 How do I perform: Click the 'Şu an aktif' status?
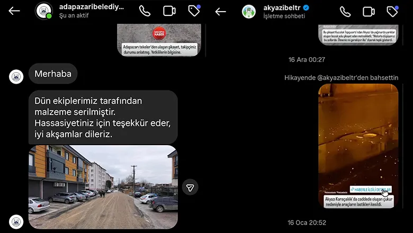click(x=74, y=15)
